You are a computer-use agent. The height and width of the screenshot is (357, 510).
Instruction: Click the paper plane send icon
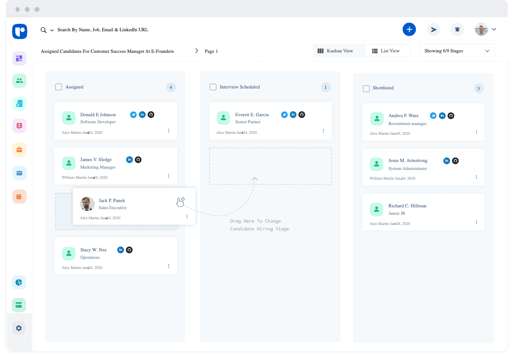click(433, 29)
